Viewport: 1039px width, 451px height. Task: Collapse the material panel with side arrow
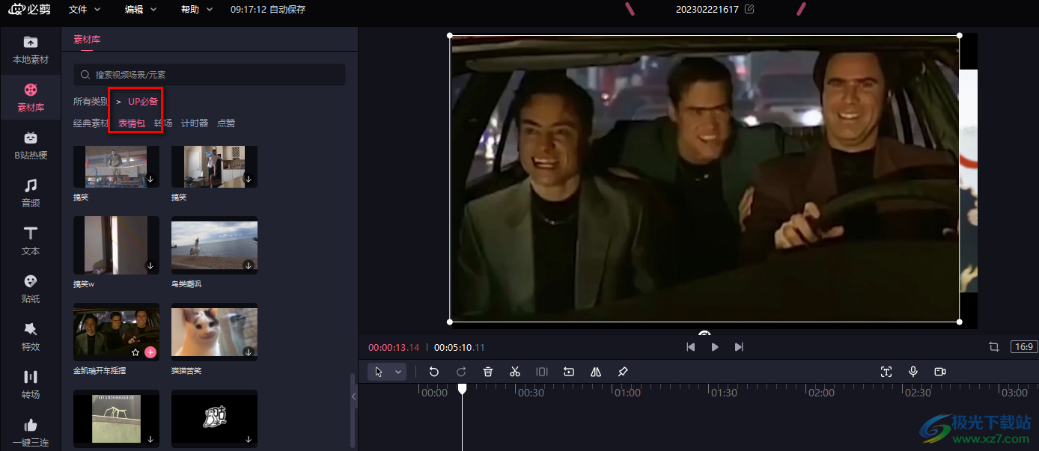[x=354, y=397]
